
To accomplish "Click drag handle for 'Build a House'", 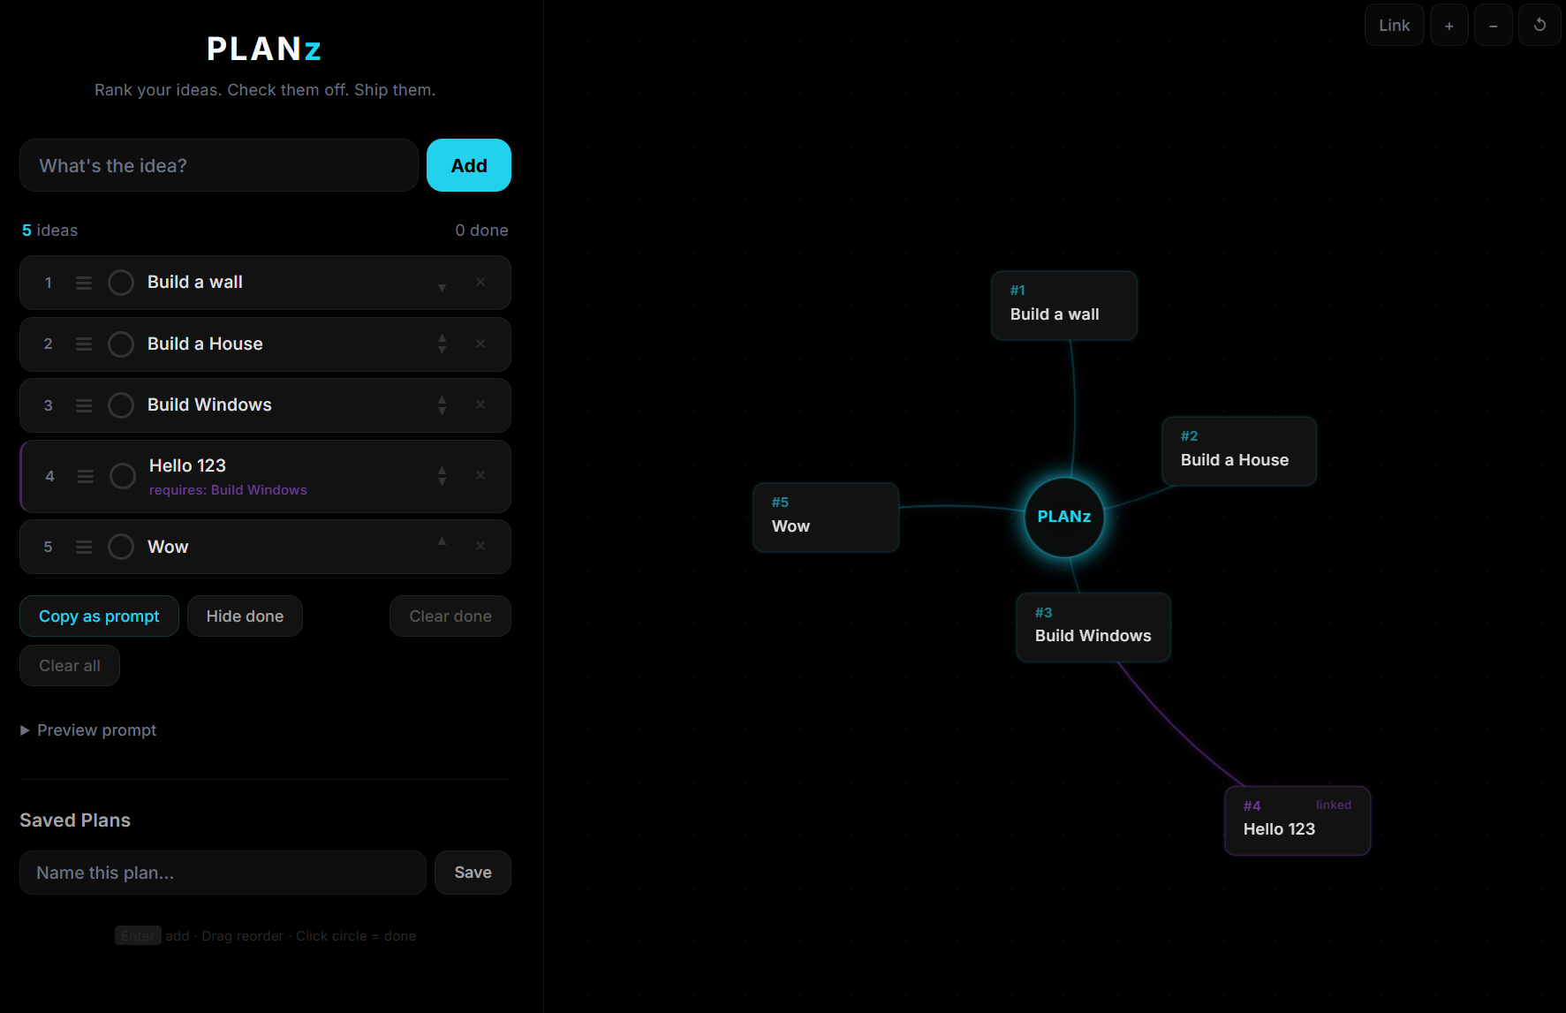I will [84, 344].
